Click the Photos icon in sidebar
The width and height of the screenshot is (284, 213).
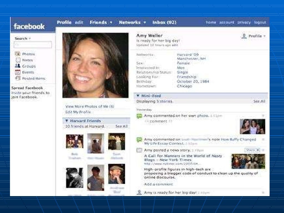point(18,54)
